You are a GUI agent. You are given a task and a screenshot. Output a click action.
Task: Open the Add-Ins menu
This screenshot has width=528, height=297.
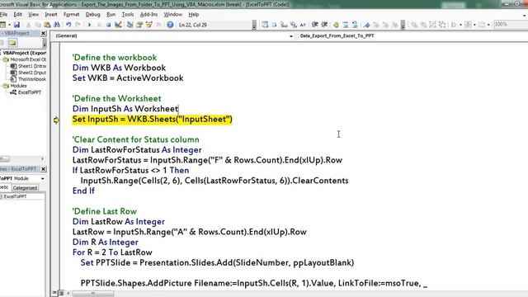(x=148, y=15)
